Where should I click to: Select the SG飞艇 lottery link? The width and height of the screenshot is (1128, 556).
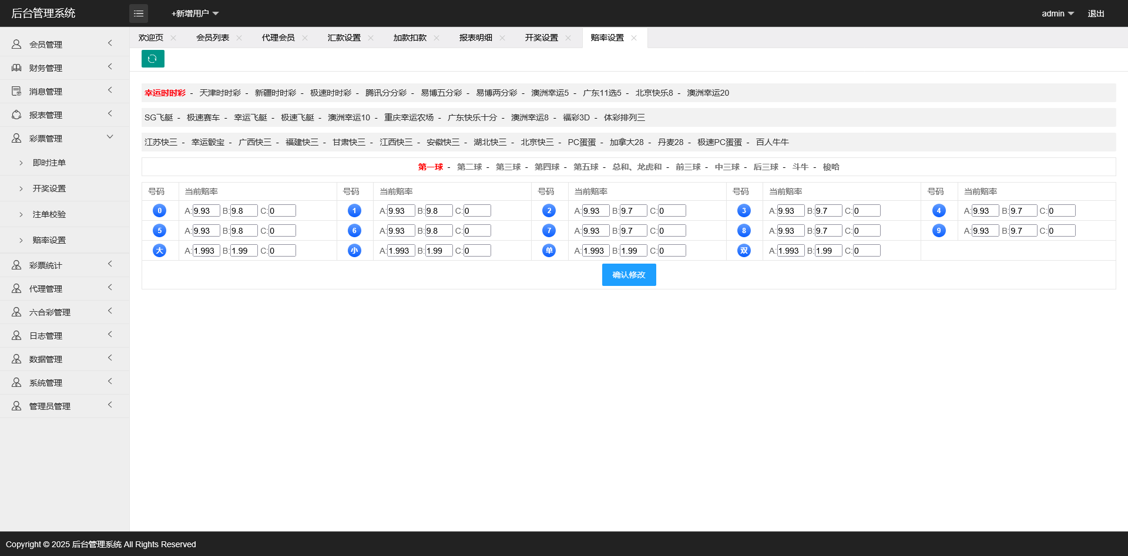click(159, 117)
